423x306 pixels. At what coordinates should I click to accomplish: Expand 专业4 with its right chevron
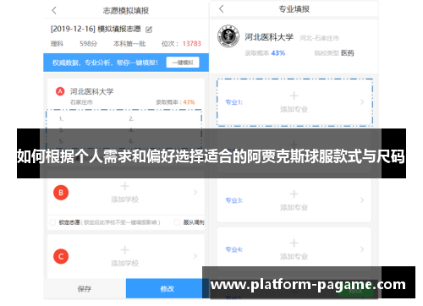click(x=362, y=249)
